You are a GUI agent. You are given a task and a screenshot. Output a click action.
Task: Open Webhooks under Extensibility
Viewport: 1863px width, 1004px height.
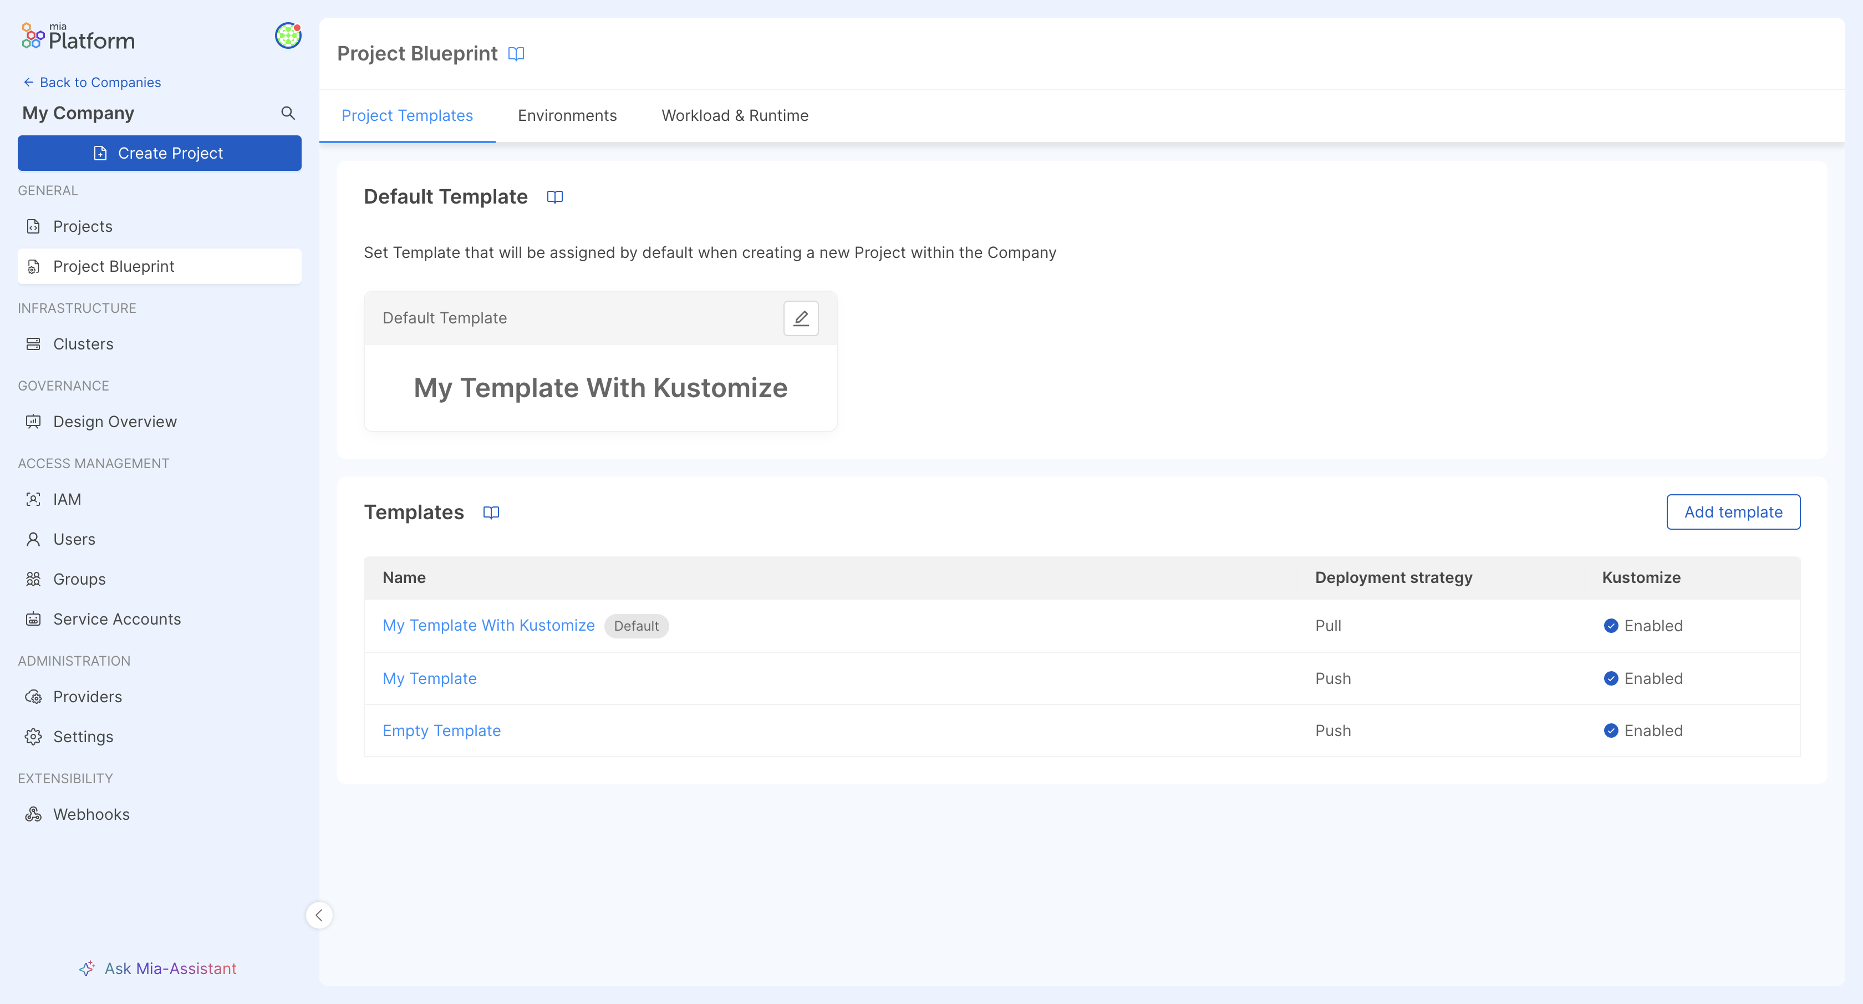click(x=91, y=814)
